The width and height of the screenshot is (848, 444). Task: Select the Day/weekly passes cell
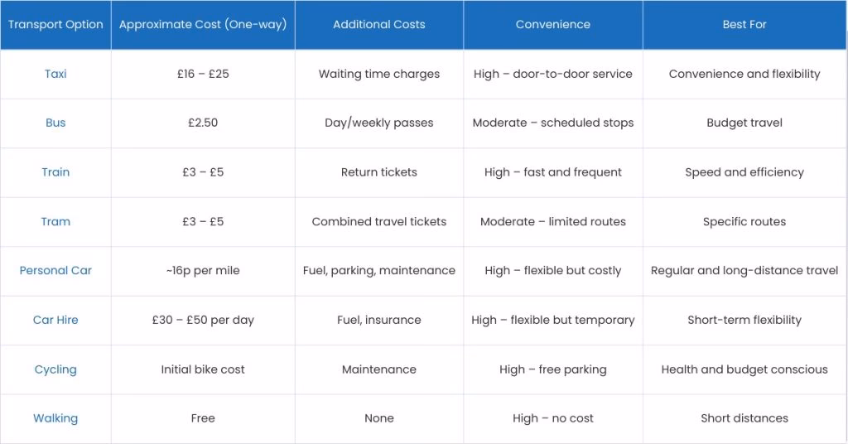point(379,123)
